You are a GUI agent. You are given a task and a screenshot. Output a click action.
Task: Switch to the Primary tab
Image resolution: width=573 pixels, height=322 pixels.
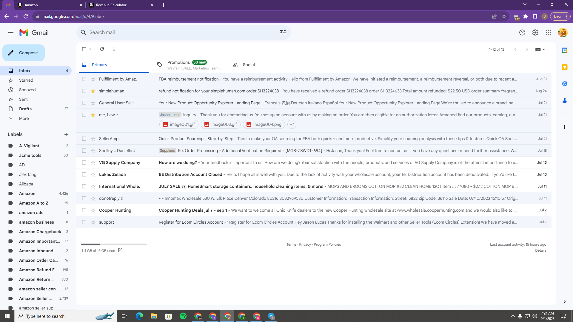114,65
